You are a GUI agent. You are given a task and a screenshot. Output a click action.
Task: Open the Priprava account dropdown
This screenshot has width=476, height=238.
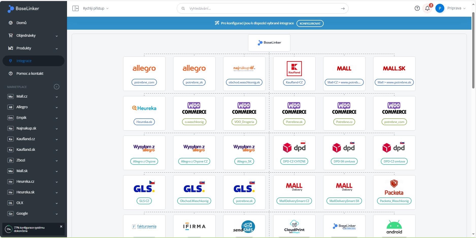[x=456, y=8]
